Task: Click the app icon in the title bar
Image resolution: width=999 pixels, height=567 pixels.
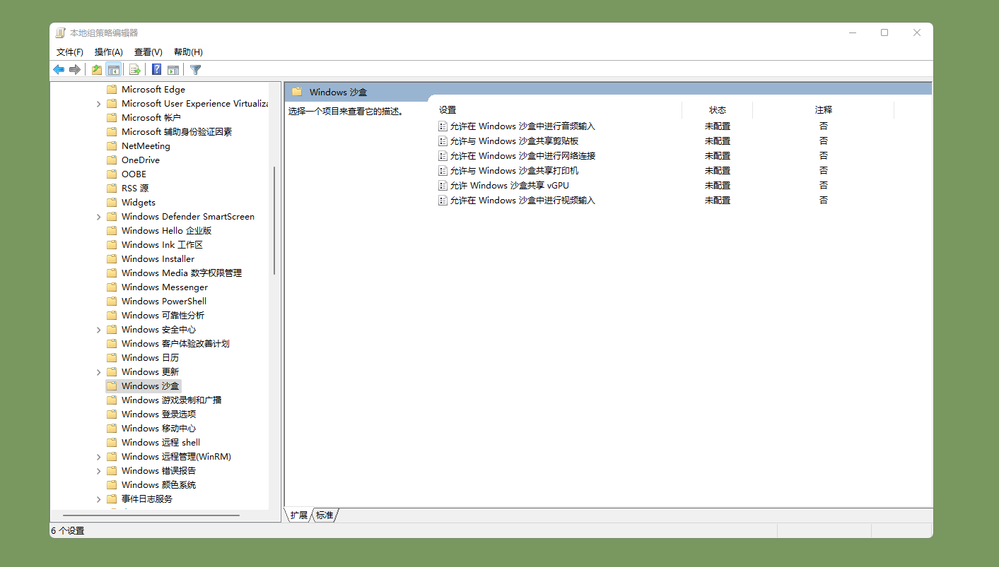Action: (61, 33)
